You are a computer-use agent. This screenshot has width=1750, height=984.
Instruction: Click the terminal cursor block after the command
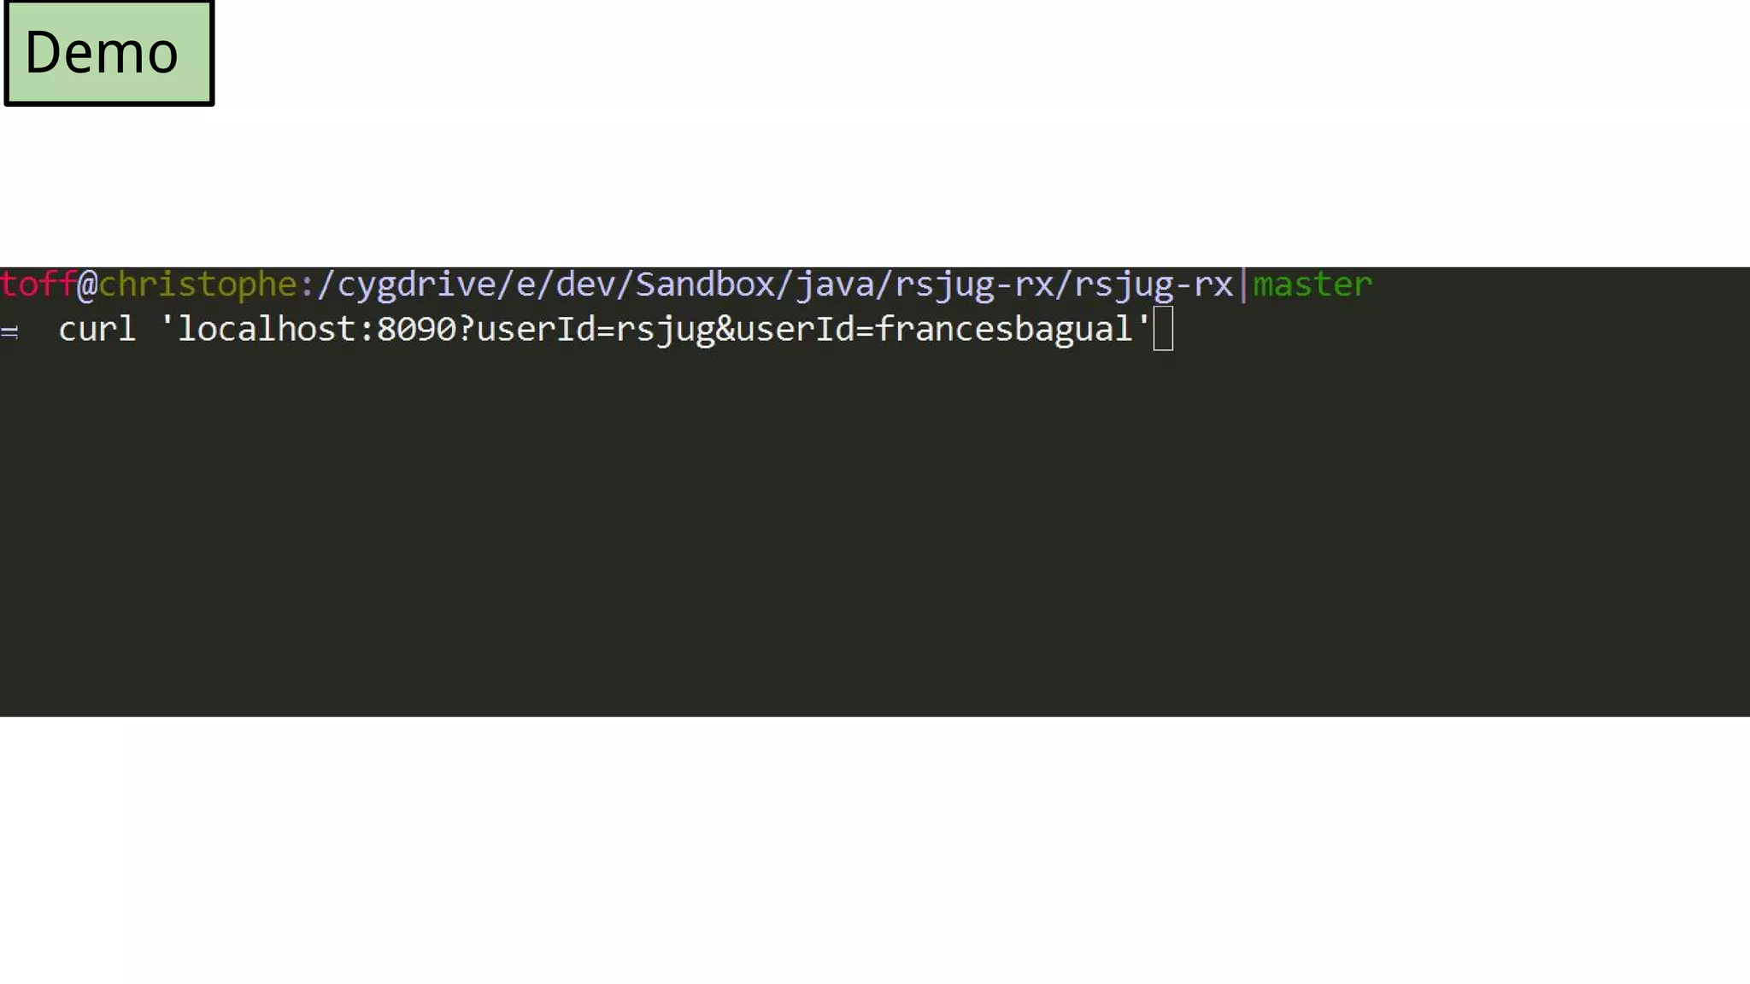pyautogui.click(x=1163, y=329)
